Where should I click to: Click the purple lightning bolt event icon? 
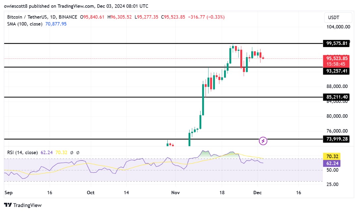(x=263, y=141)
